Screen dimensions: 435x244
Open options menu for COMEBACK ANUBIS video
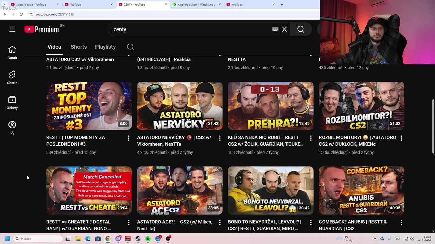pyautogui.click(x=402, y=223)
